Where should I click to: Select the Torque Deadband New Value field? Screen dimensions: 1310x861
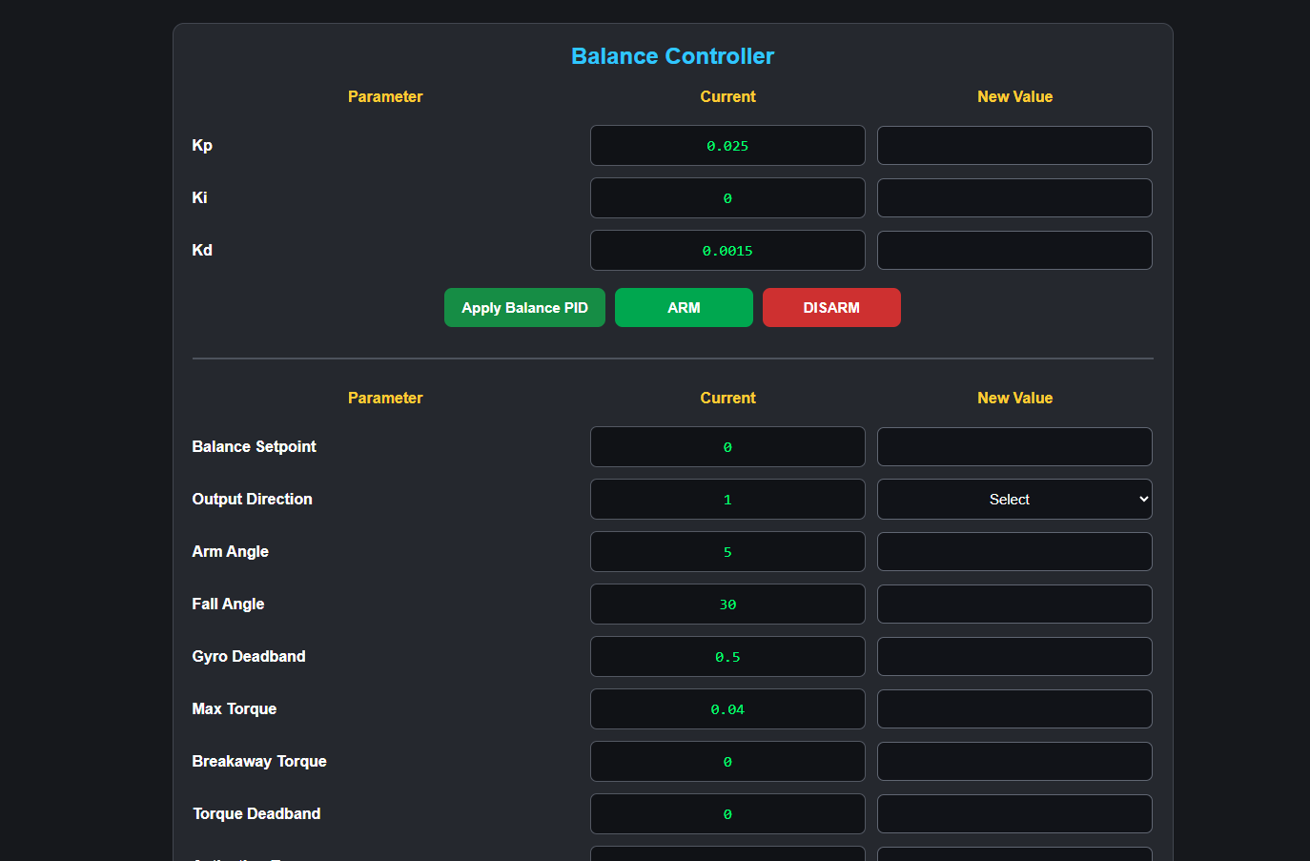click(1014, 814)
